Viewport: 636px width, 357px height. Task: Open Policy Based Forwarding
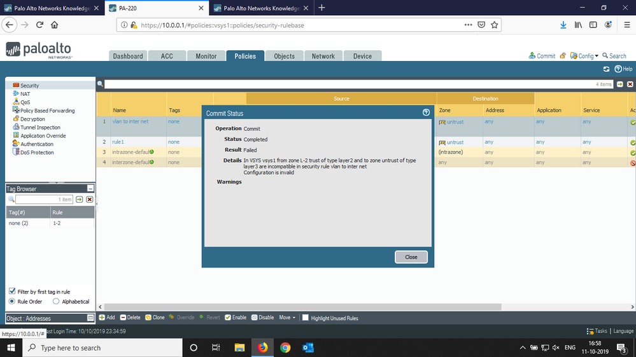point(48,111)
